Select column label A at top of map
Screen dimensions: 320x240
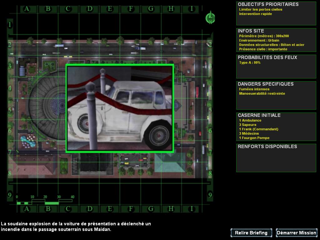tap(27, 9)
